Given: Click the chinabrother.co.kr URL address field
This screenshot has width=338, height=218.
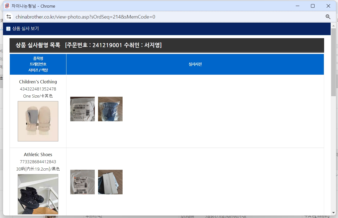Looking at the screenshot, I should point(85,17).
